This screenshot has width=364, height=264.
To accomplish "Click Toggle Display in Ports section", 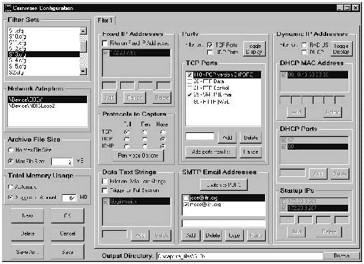I will point(254,49).
